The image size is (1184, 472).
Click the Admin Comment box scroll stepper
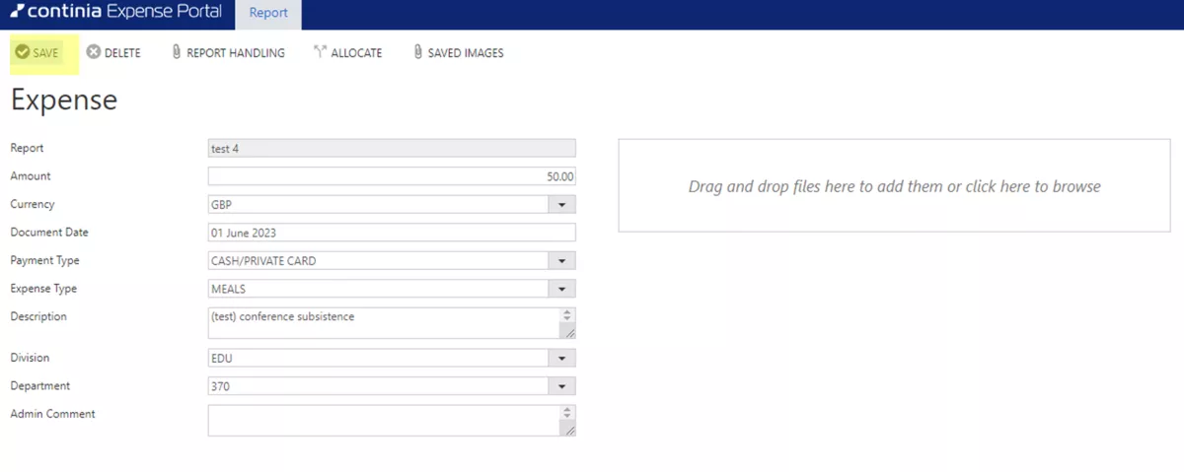point(566,414)
